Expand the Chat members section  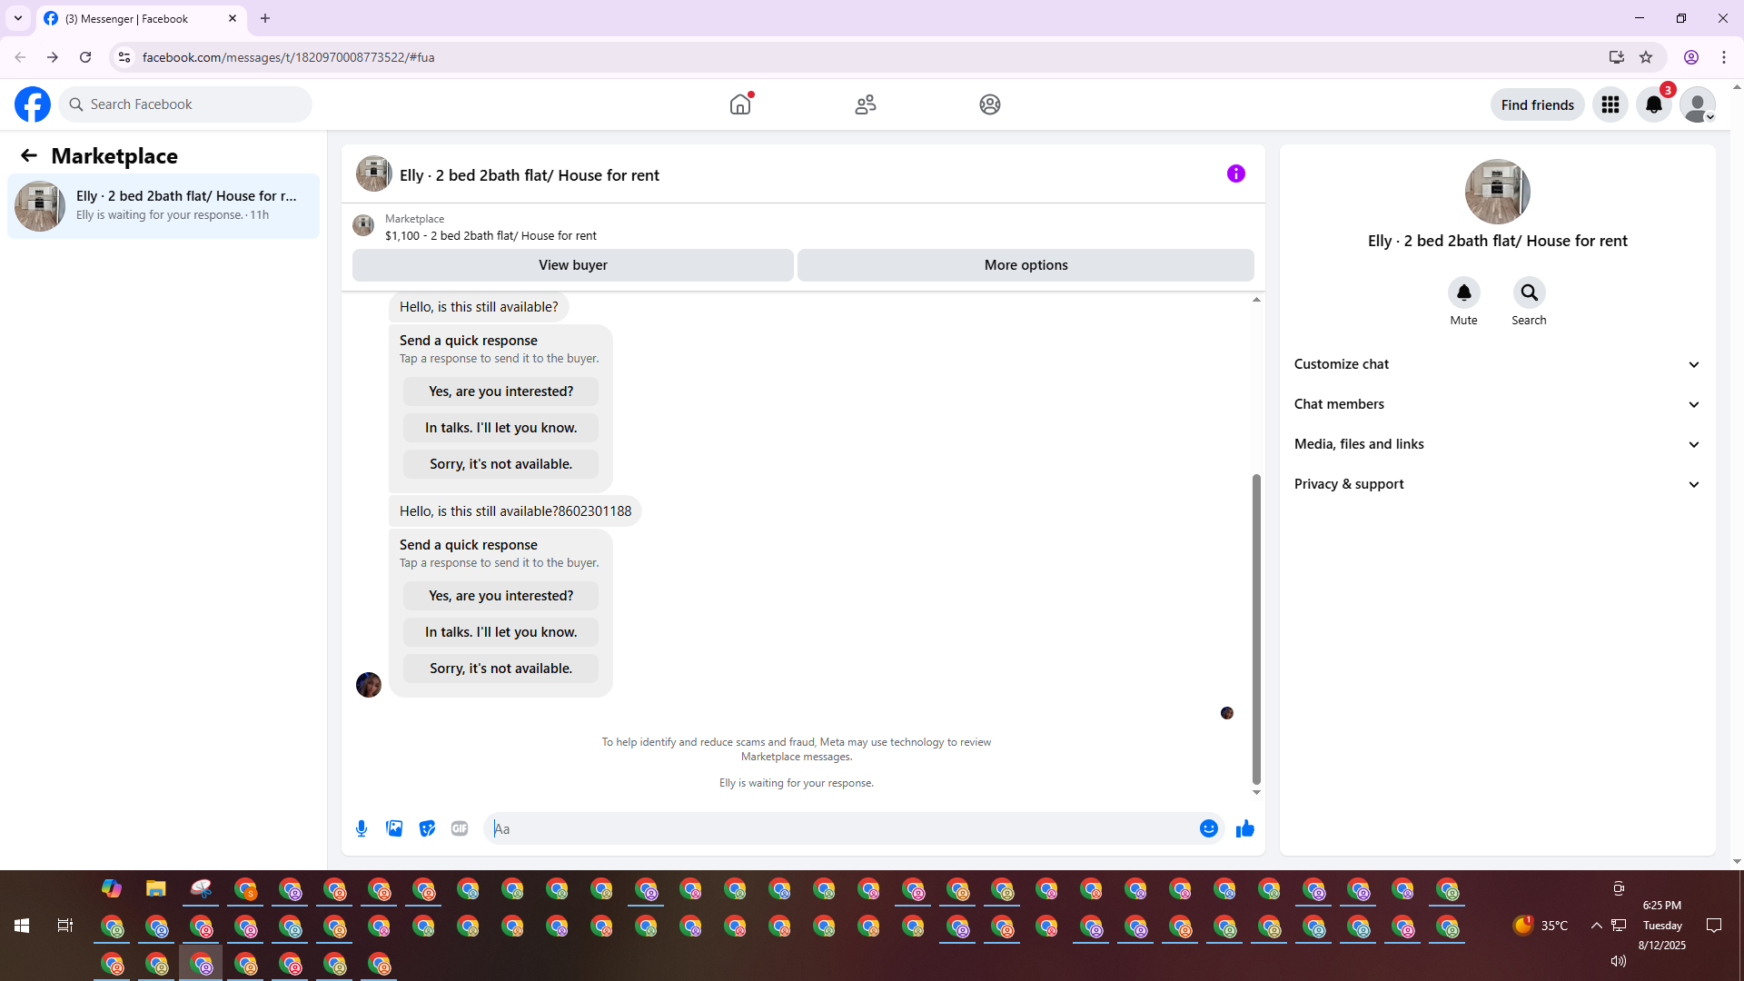click(x=1496, y=404)
